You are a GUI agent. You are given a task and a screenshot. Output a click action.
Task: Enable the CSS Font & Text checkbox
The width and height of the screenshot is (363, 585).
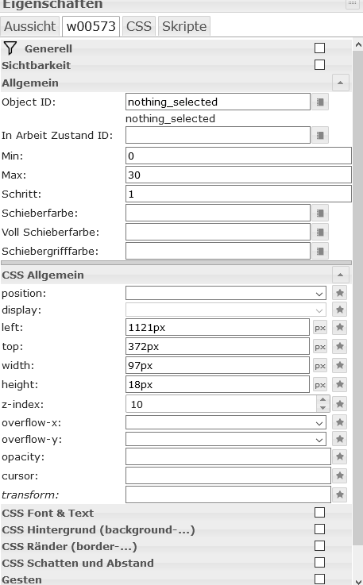319,513
